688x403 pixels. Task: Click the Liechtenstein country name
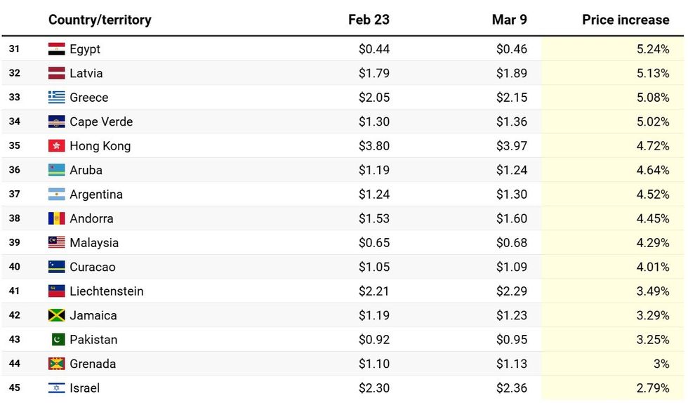click(107, 291)
